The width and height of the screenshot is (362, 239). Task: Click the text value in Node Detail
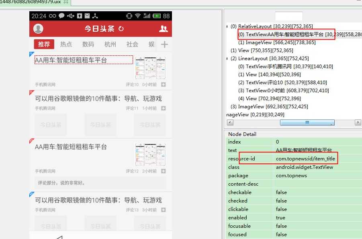(x=304, y=150)
